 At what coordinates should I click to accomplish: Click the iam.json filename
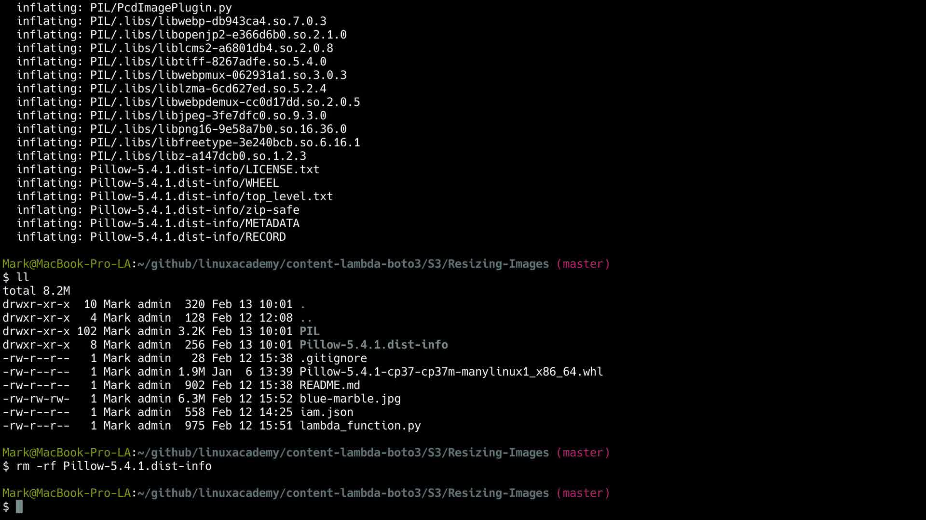coord(326,412)
